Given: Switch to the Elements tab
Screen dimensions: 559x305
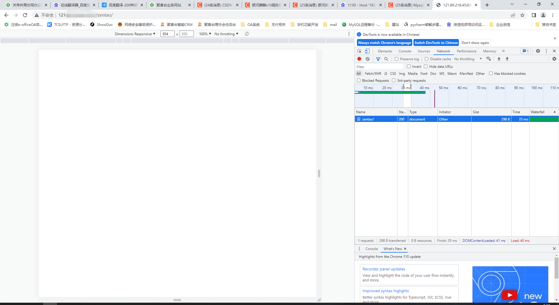Looking at the screenshot, I should coord(385,51).
